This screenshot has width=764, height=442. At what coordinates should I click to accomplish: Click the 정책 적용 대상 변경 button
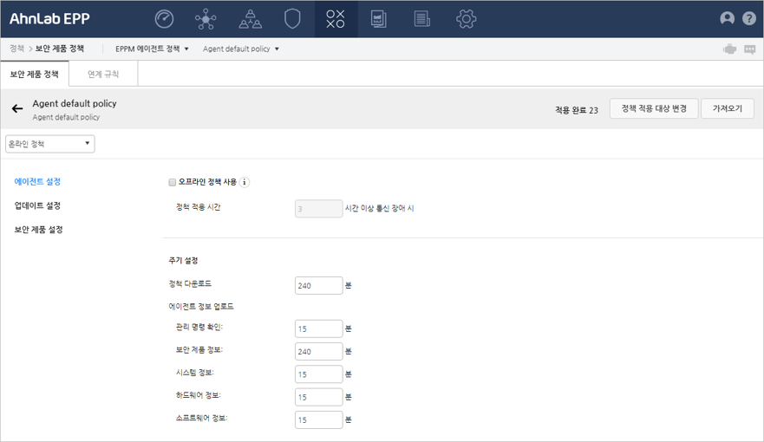pyautogui.click(x=654, y=109)
